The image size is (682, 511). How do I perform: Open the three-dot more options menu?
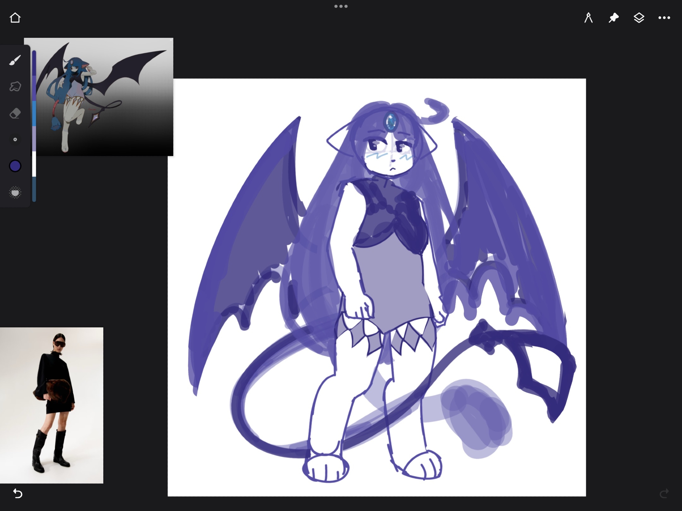664,18
